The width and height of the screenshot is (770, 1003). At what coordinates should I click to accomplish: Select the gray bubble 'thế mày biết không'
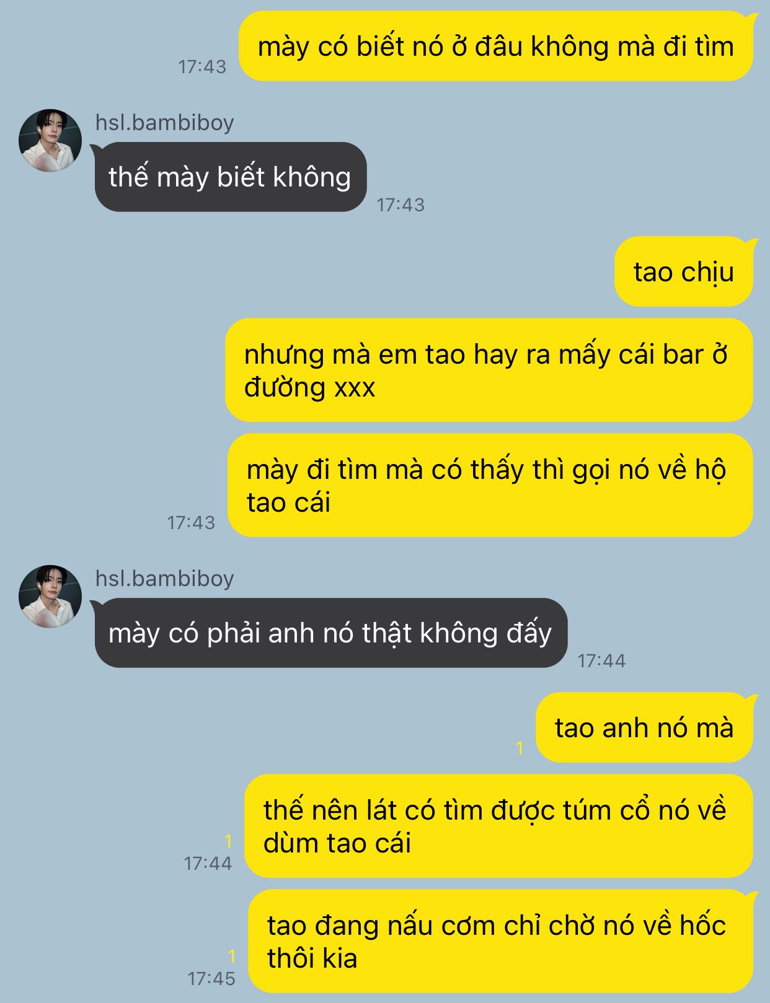tap(230, 177)
